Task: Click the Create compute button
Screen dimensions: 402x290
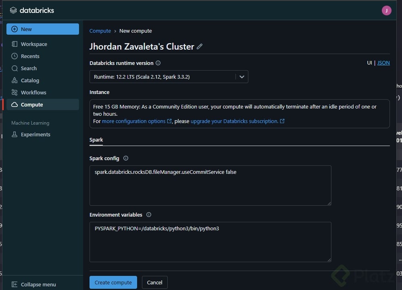Action: [113, 282]
